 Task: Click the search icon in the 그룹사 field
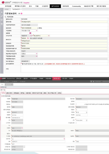pyautogui.click(x=64, y=139)
